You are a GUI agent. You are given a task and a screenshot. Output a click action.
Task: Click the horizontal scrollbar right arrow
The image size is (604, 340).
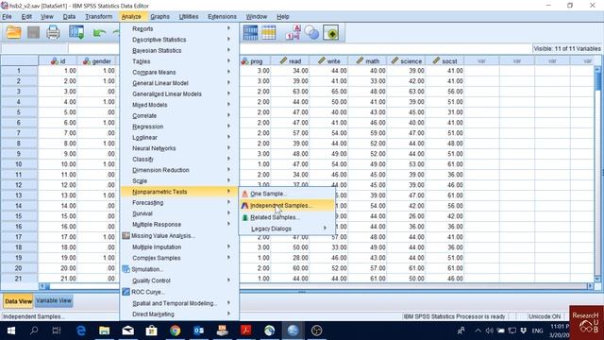click(590, 286)
